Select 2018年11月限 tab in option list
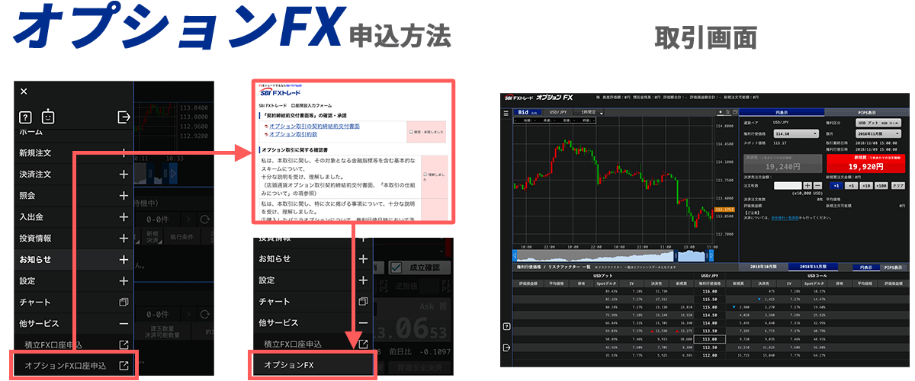Viewport: 915px width, 381px height. coord(814,267)
